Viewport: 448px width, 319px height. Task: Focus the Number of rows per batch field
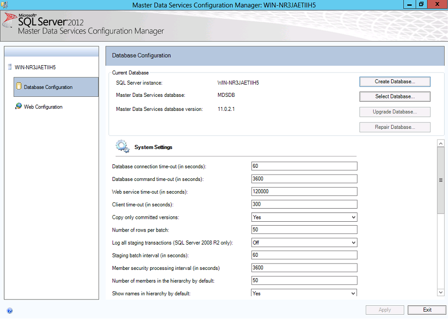point(305,230)
